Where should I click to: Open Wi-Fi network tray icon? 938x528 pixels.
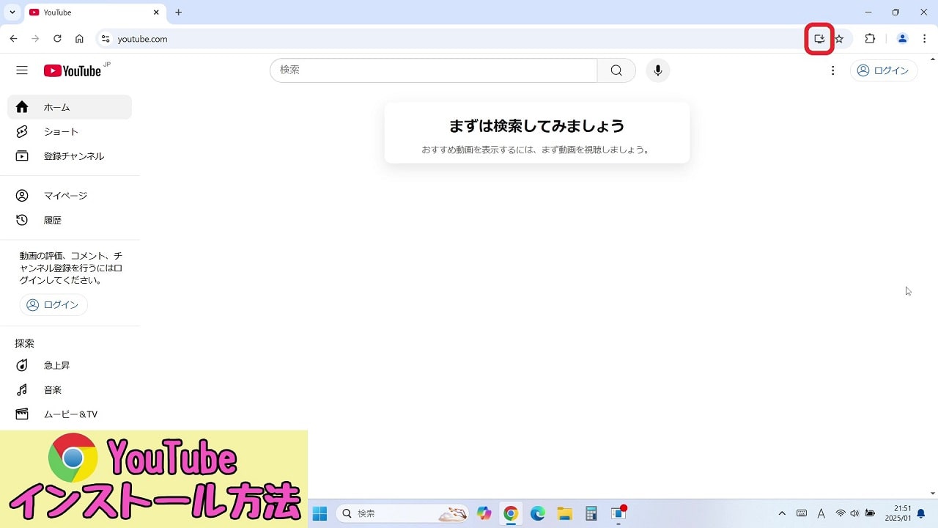click(x=841, y=513)
